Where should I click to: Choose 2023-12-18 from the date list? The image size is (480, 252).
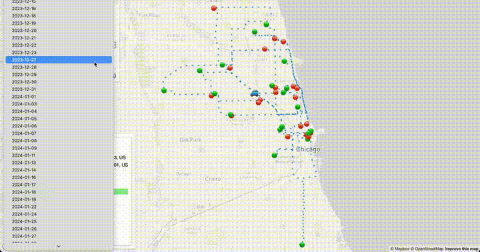pyautogui.click(x=59, y=15)
